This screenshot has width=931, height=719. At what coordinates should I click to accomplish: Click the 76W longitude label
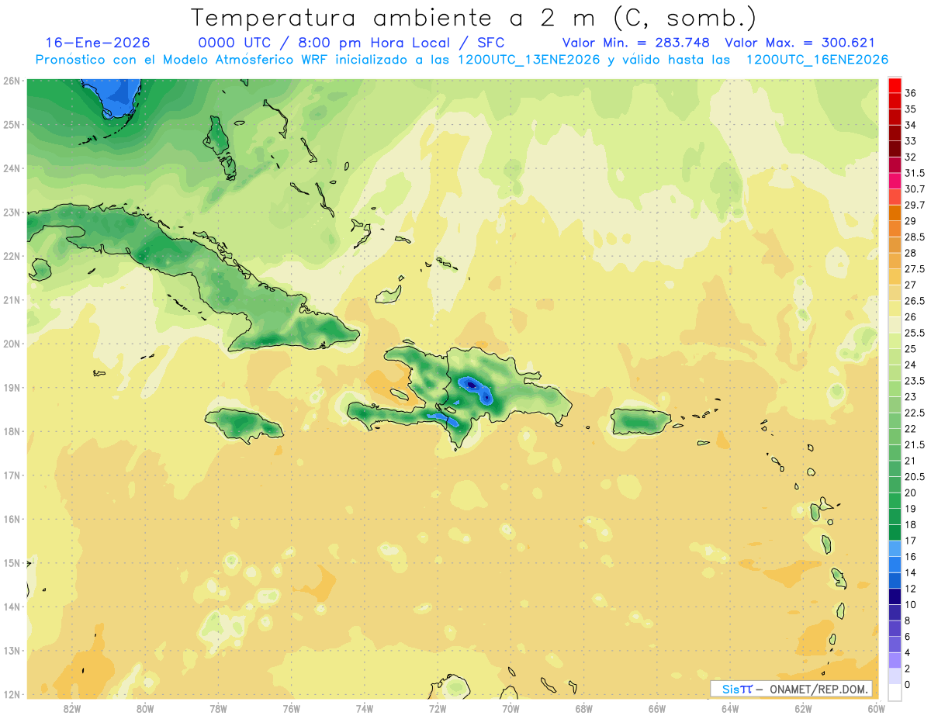[291, 709]
